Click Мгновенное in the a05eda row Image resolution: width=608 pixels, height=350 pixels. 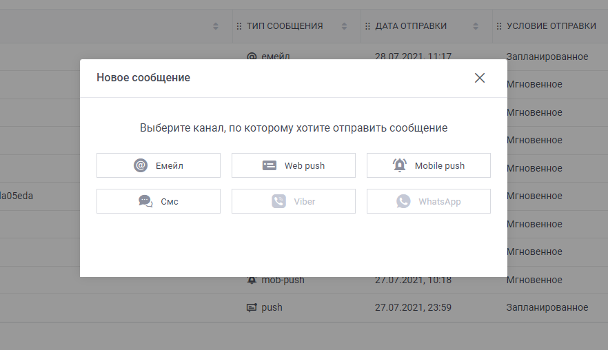click(534, 196)
